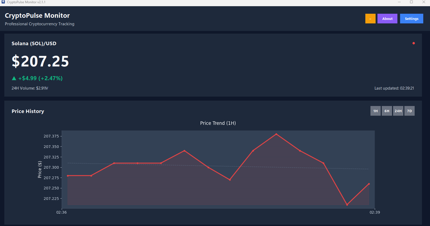430x226 pixels.
Task: Click the green up-arrow change indicator
Action: 14,78
